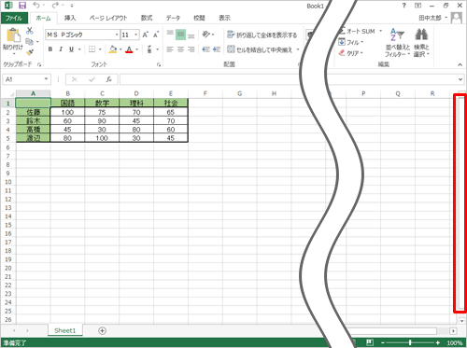467x348 pixels.
Task: Open the Insert ribbon tab
Action: pyautogui.click(x=70, y=18)
